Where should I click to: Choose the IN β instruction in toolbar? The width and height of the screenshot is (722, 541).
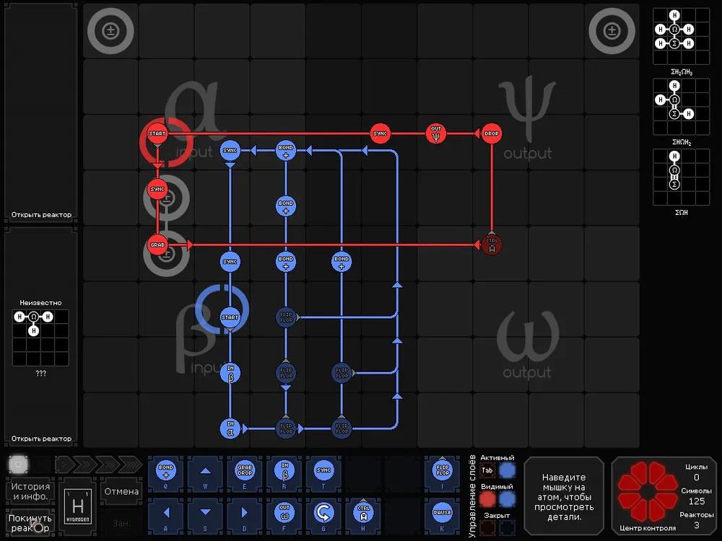[284, 474]
